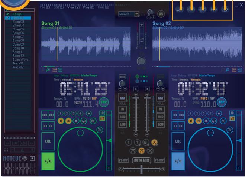This screenshot has height=177, width=245.
Task: Open left channel EQ preset dropdown
Action: click(x=123, y=97)
